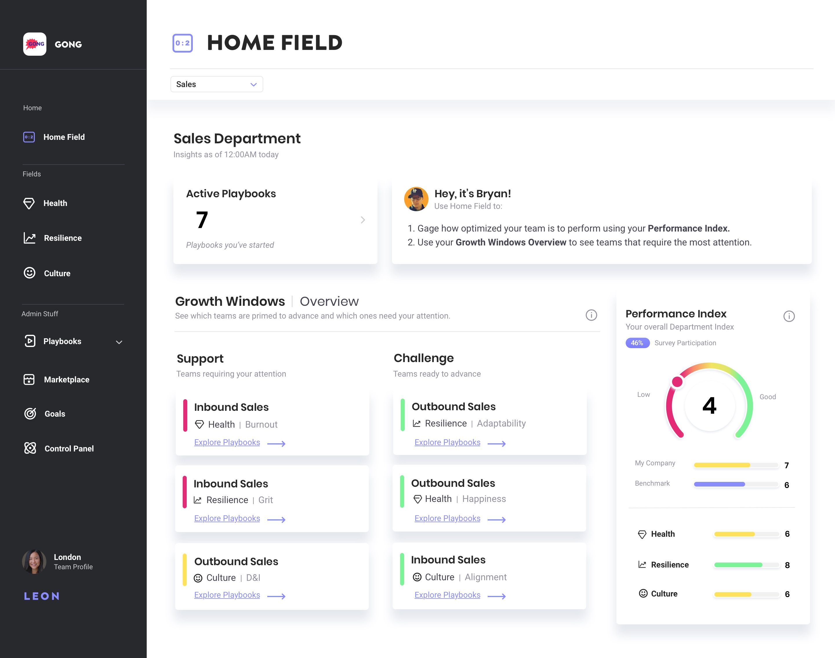This screenshot has width=835, height=658.
Task: Click the Culture smiley icon in sidebar
Action: 29,273
